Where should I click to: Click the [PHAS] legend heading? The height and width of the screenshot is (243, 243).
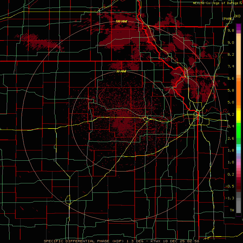tap(228, 19)
